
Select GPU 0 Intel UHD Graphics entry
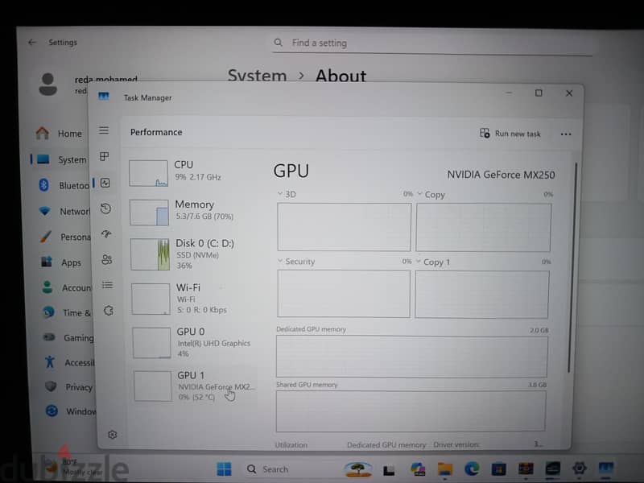194,342
